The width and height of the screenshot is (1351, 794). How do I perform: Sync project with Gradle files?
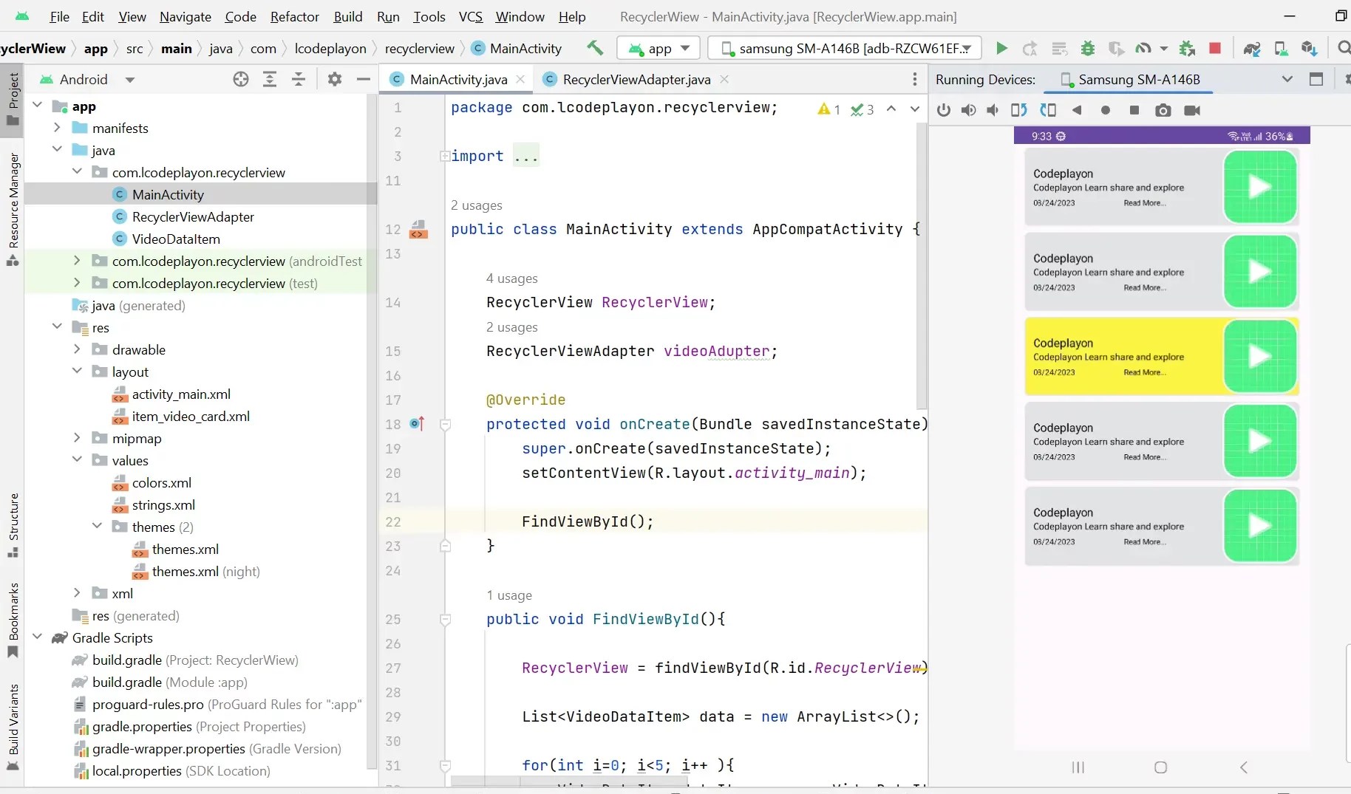pyautogui.click(x=1252, y=48)
